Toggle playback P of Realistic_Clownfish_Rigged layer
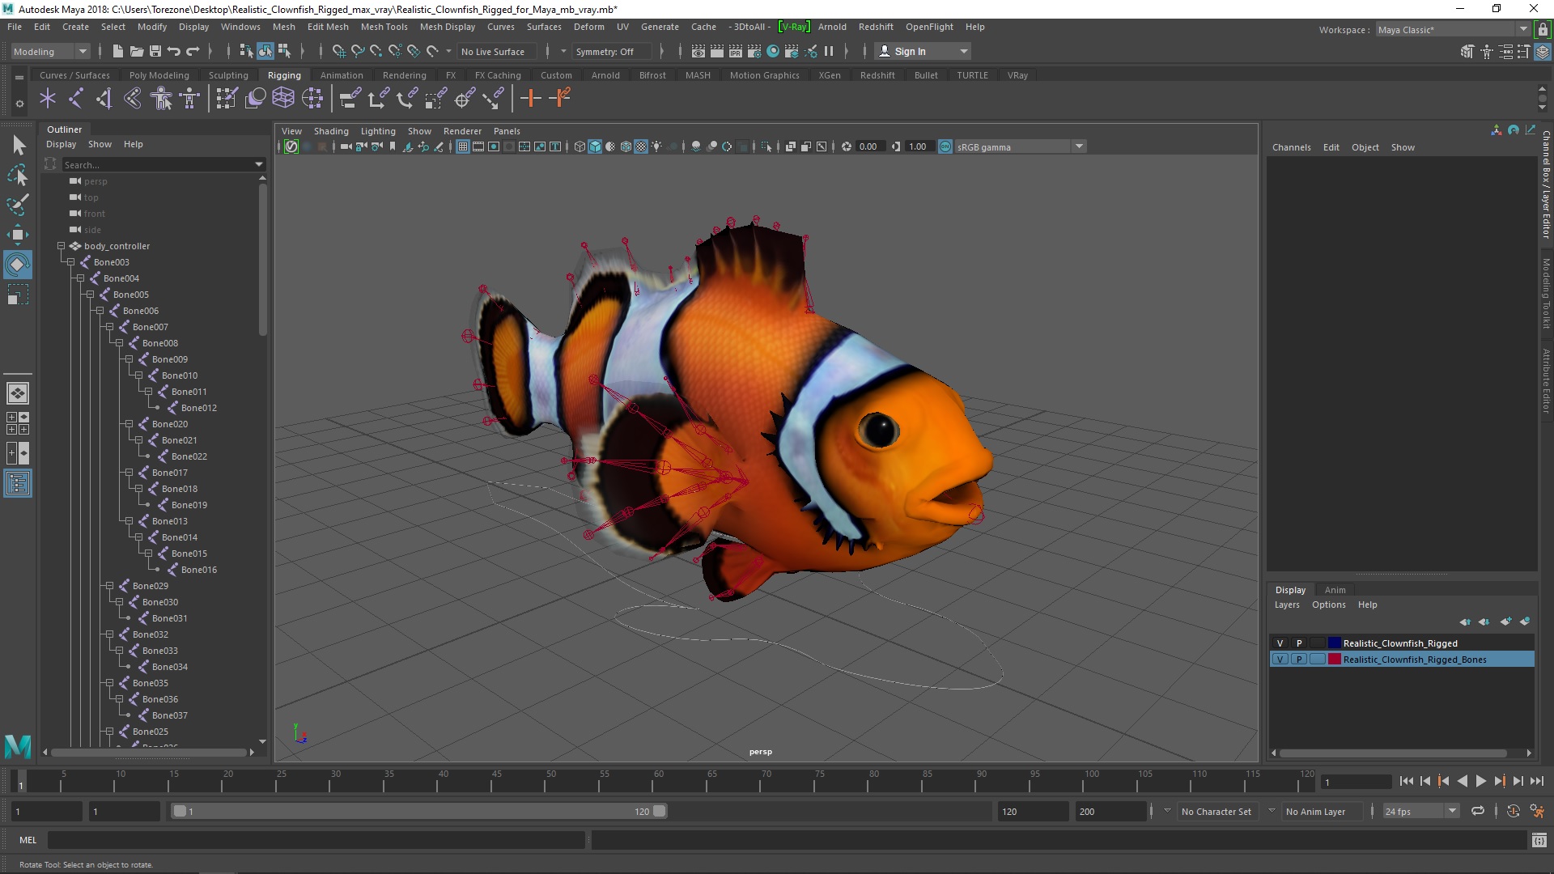Screen dimensions: 1554x874 (x=1299, y=643)
